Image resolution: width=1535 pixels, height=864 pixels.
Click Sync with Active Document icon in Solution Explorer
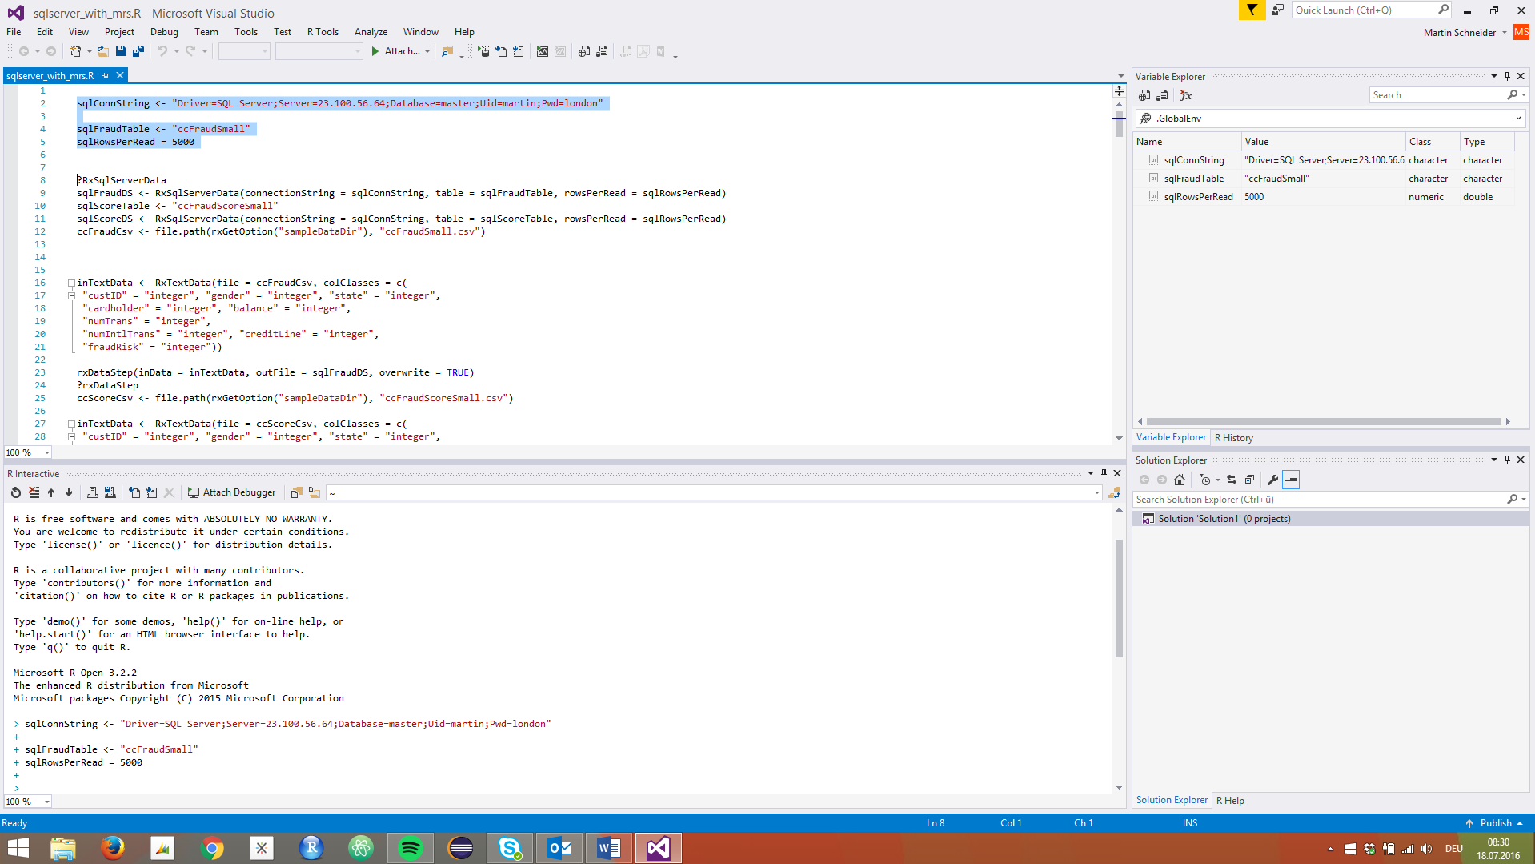pyautogui.click(x=1232, y=480)
